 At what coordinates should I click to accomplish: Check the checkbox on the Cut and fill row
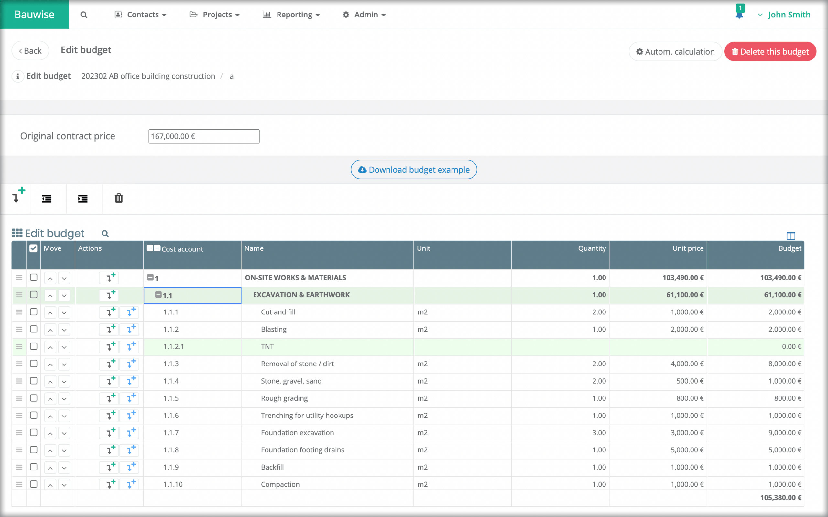33,312
